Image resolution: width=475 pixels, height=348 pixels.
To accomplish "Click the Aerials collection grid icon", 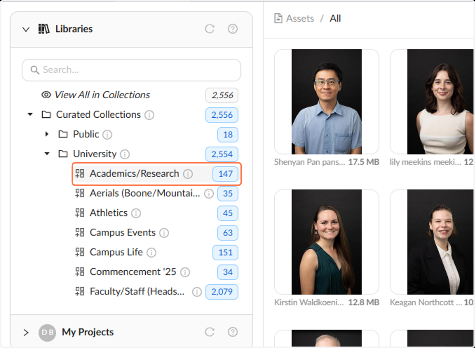I will [80, 193].
